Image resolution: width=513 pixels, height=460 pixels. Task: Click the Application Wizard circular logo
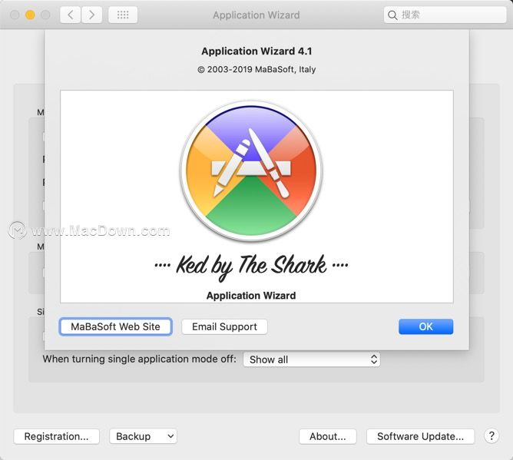click(x=251, y=170)
